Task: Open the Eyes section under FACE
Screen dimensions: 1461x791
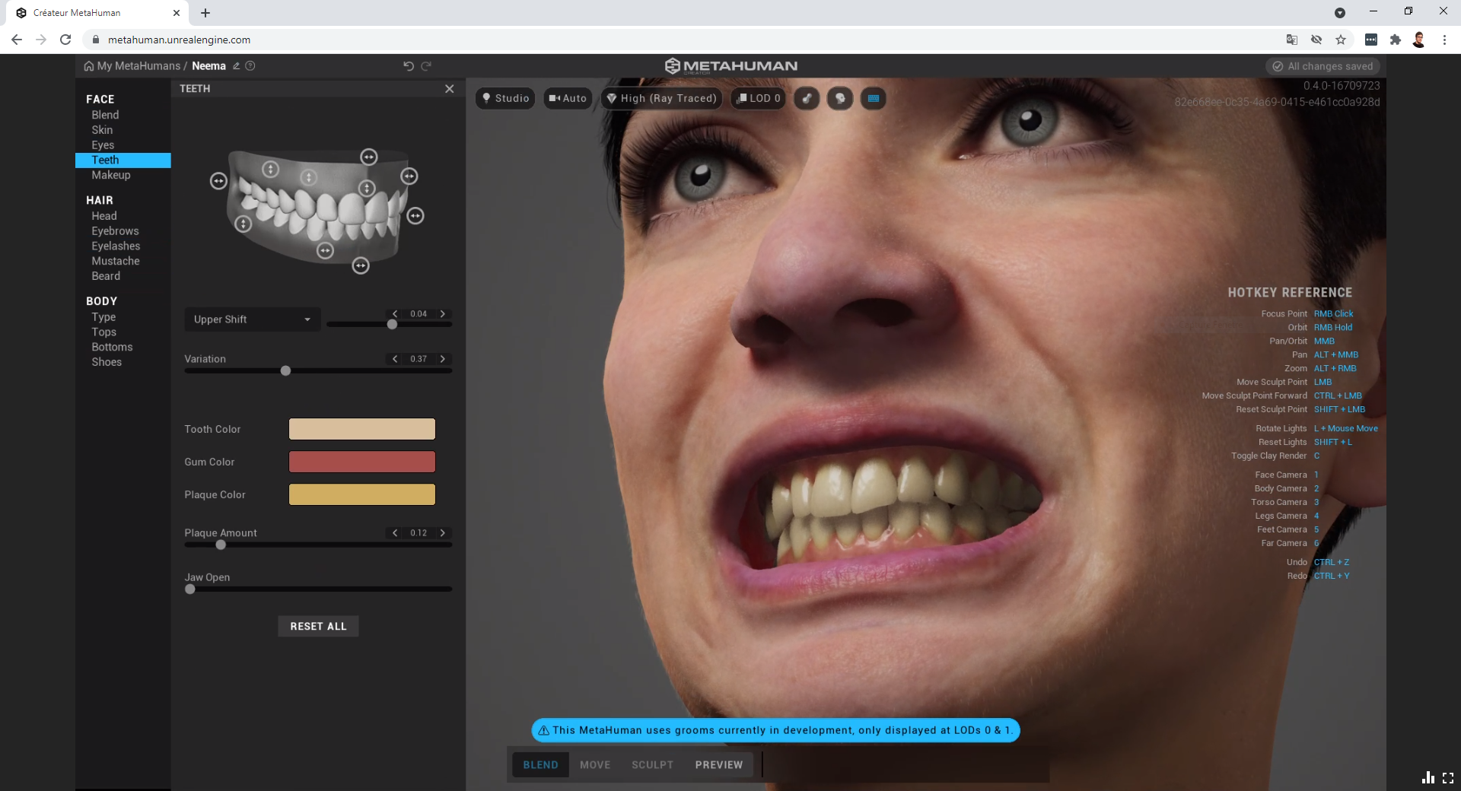Action: (103, 145)
